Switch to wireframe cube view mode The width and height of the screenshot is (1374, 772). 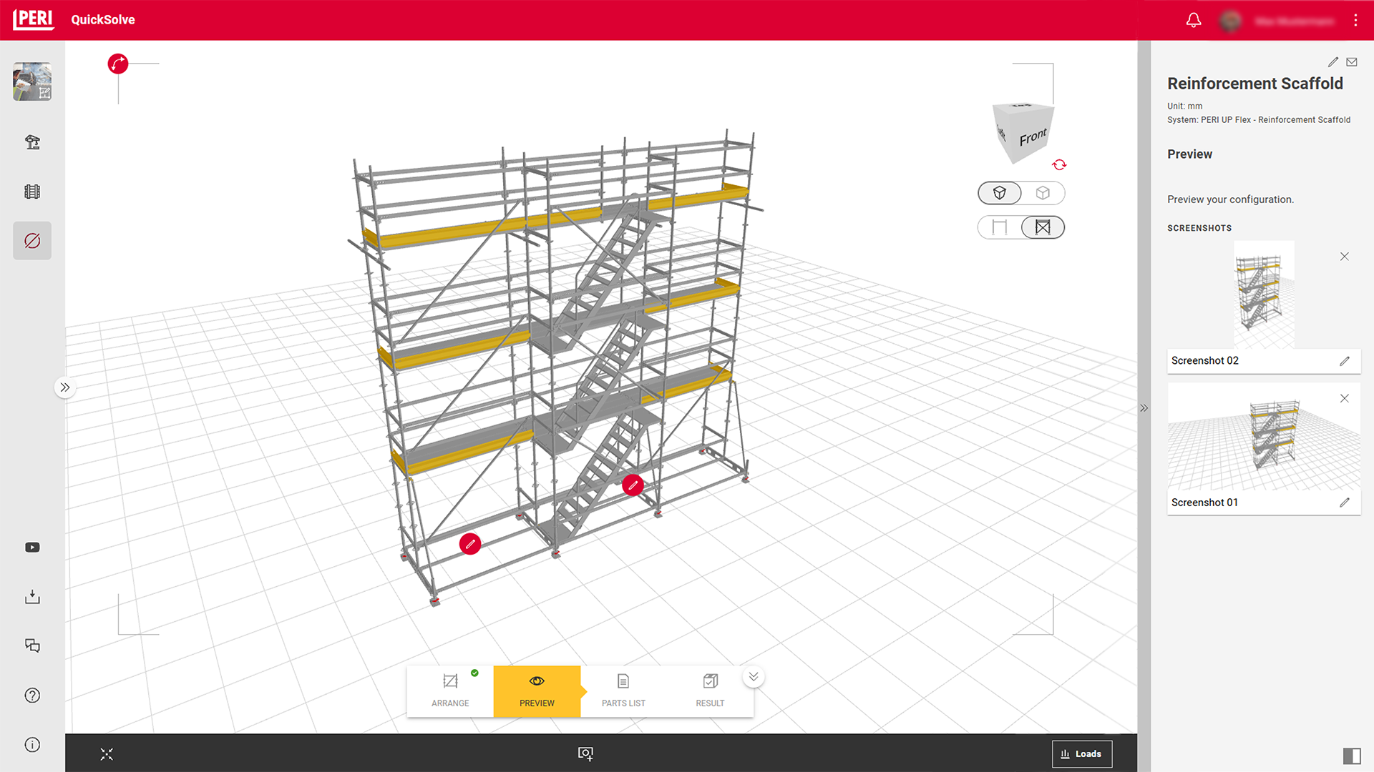coord(1043,193)
